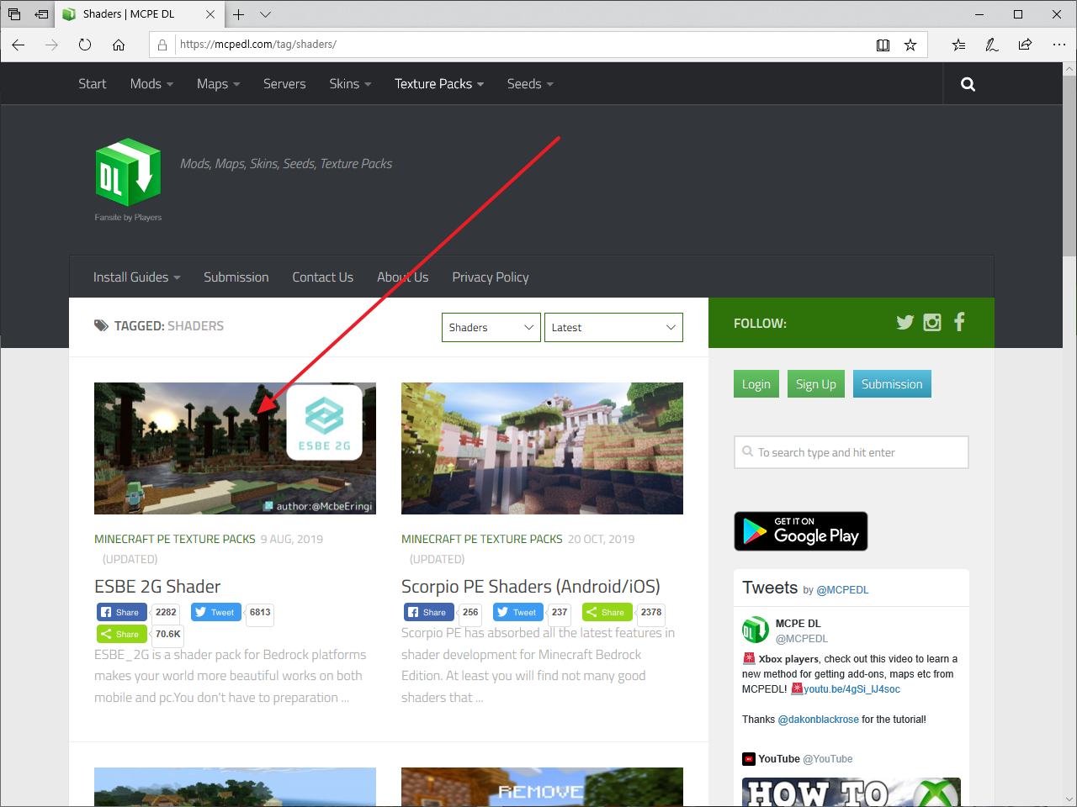
Task: Open the browser Settings and more menu
Action: click(x=1058, y=45)
